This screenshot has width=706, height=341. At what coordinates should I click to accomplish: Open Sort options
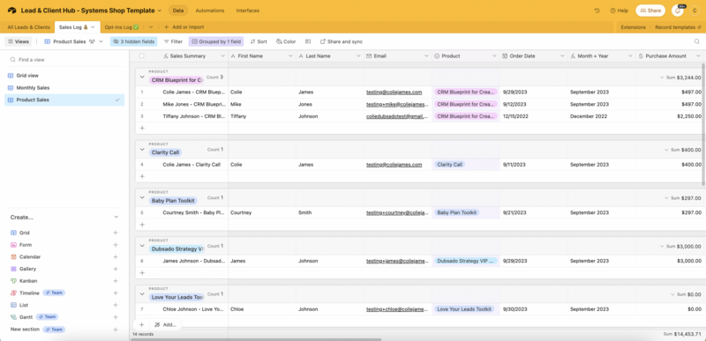pos(259,41)
